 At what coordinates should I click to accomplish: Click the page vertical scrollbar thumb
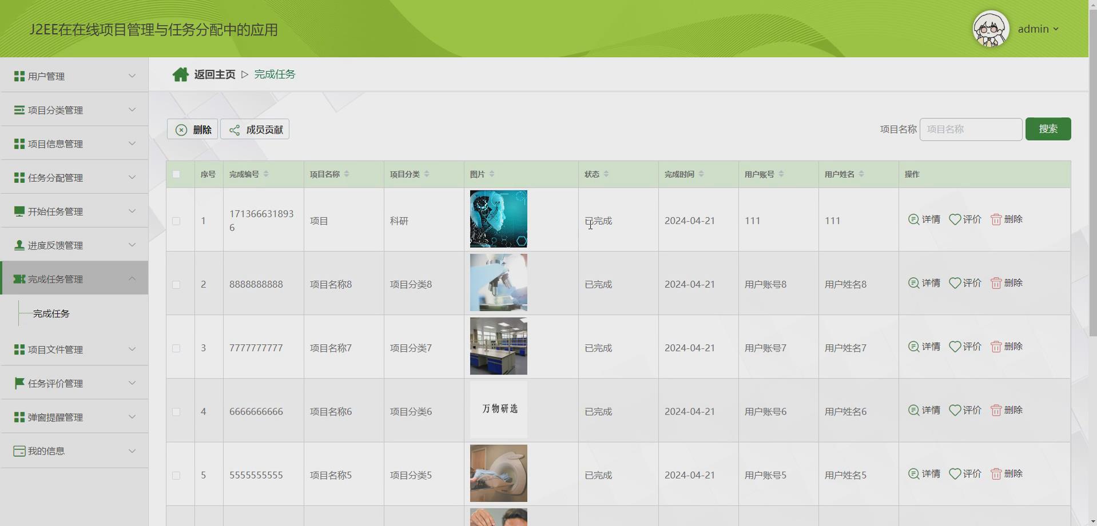[1092, 172]
